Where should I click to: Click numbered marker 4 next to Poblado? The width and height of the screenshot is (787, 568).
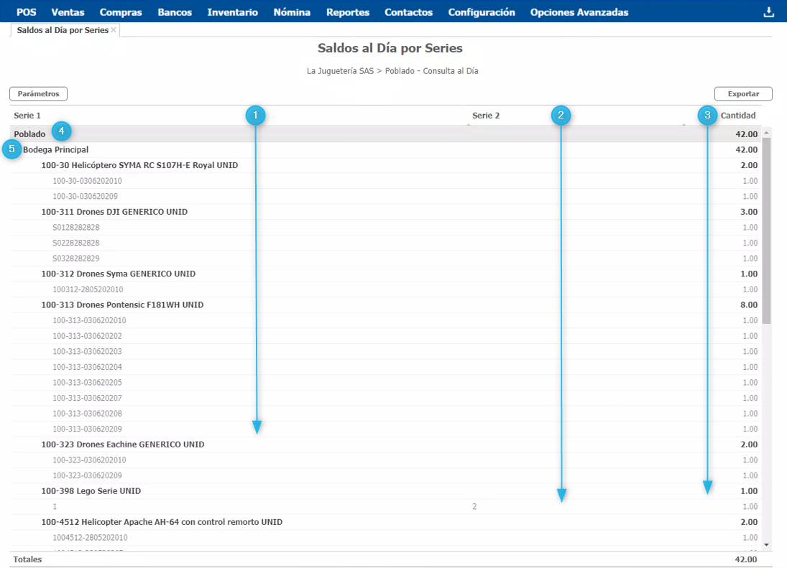(62, 131)
